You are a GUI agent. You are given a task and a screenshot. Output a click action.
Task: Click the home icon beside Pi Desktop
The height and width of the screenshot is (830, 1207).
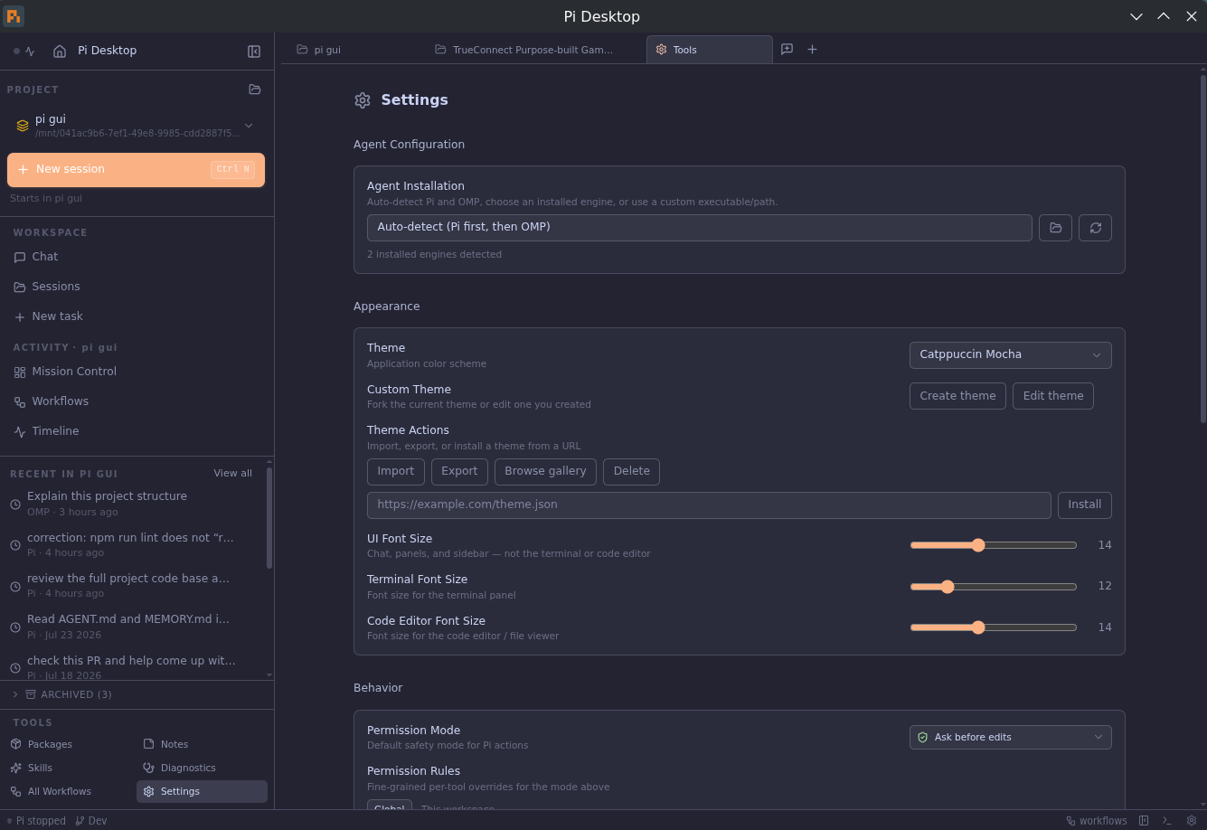coord(60,52)
